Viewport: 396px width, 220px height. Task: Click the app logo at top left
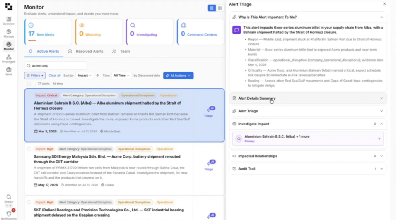[9, 7]
